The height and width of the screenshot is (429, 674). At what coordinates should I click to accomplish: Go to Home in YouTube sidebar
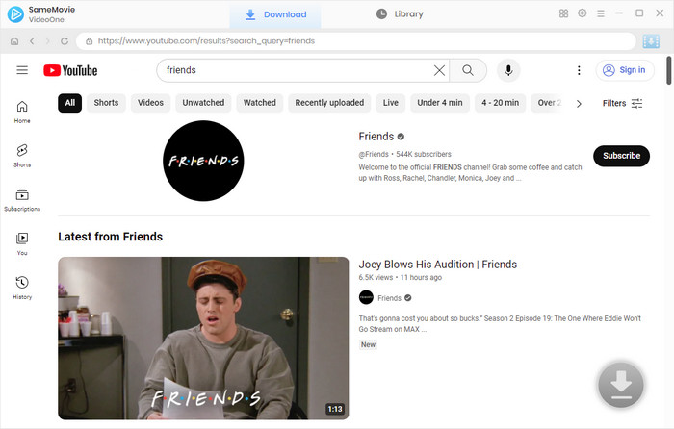pyautogui.click(x=22, y=112)
